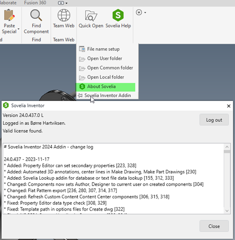The height and width of the screenshot is (240, 235).
Task: Open Sovelia Help green hexagon icon
Action: coord(118,15)
